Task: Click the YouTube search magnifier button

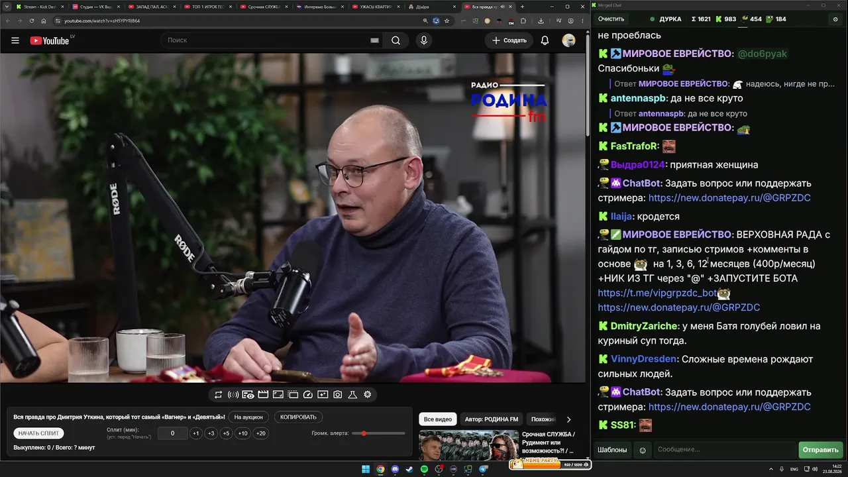Action: click(396, 40)
